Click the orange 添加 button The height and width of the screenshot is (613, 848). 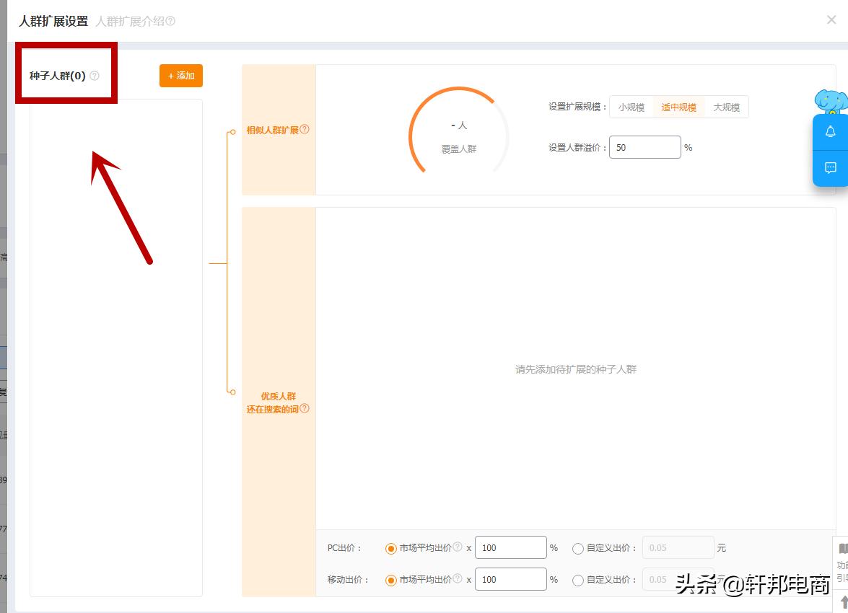[x=180, y=75]
